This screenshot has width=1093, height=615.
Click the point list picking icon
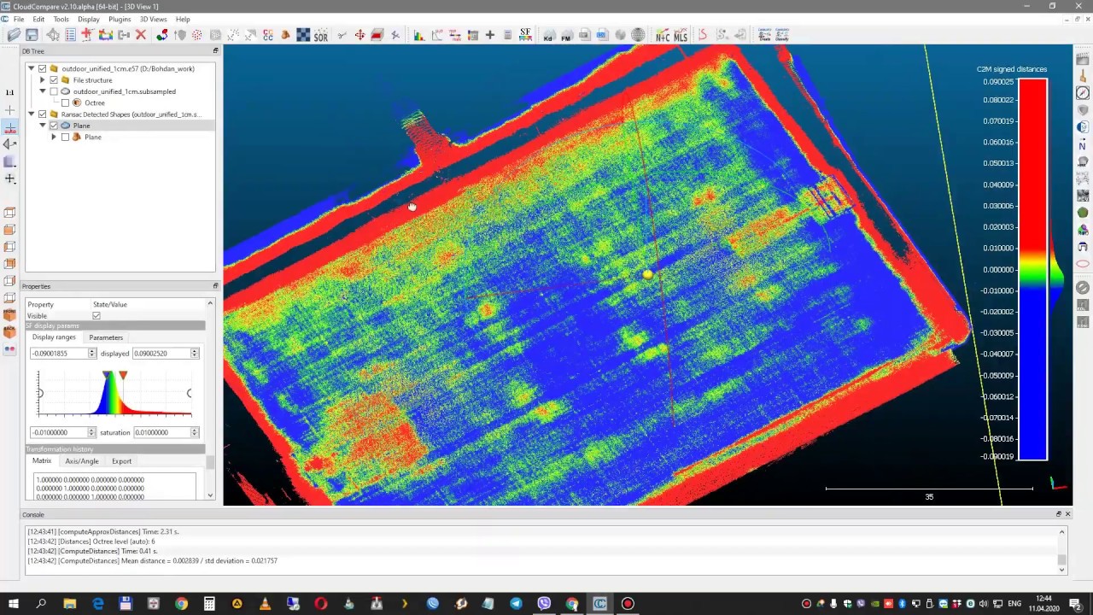[x=70, y=35]
